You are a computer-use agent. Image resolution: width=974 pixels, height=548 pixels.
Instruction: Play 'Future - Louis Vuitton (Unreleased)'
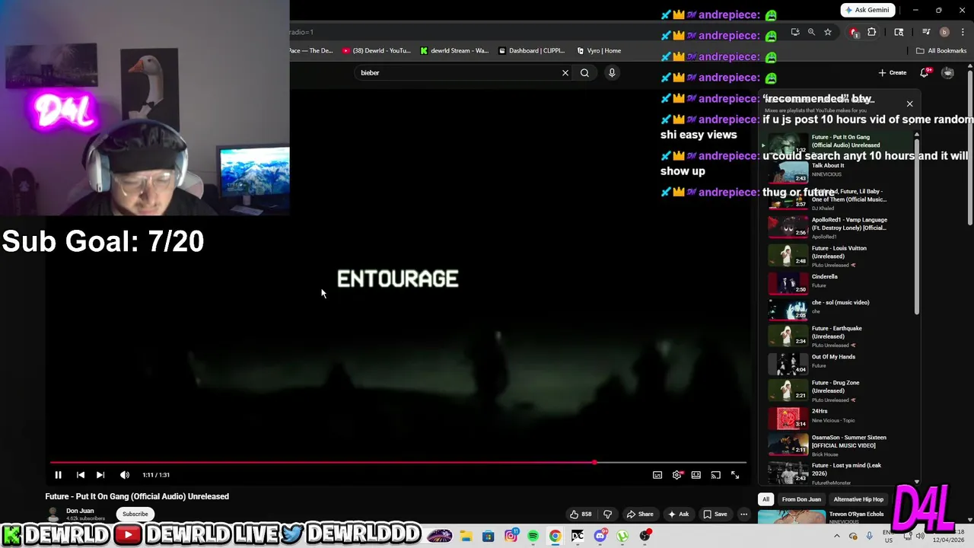tap(839, 256)
